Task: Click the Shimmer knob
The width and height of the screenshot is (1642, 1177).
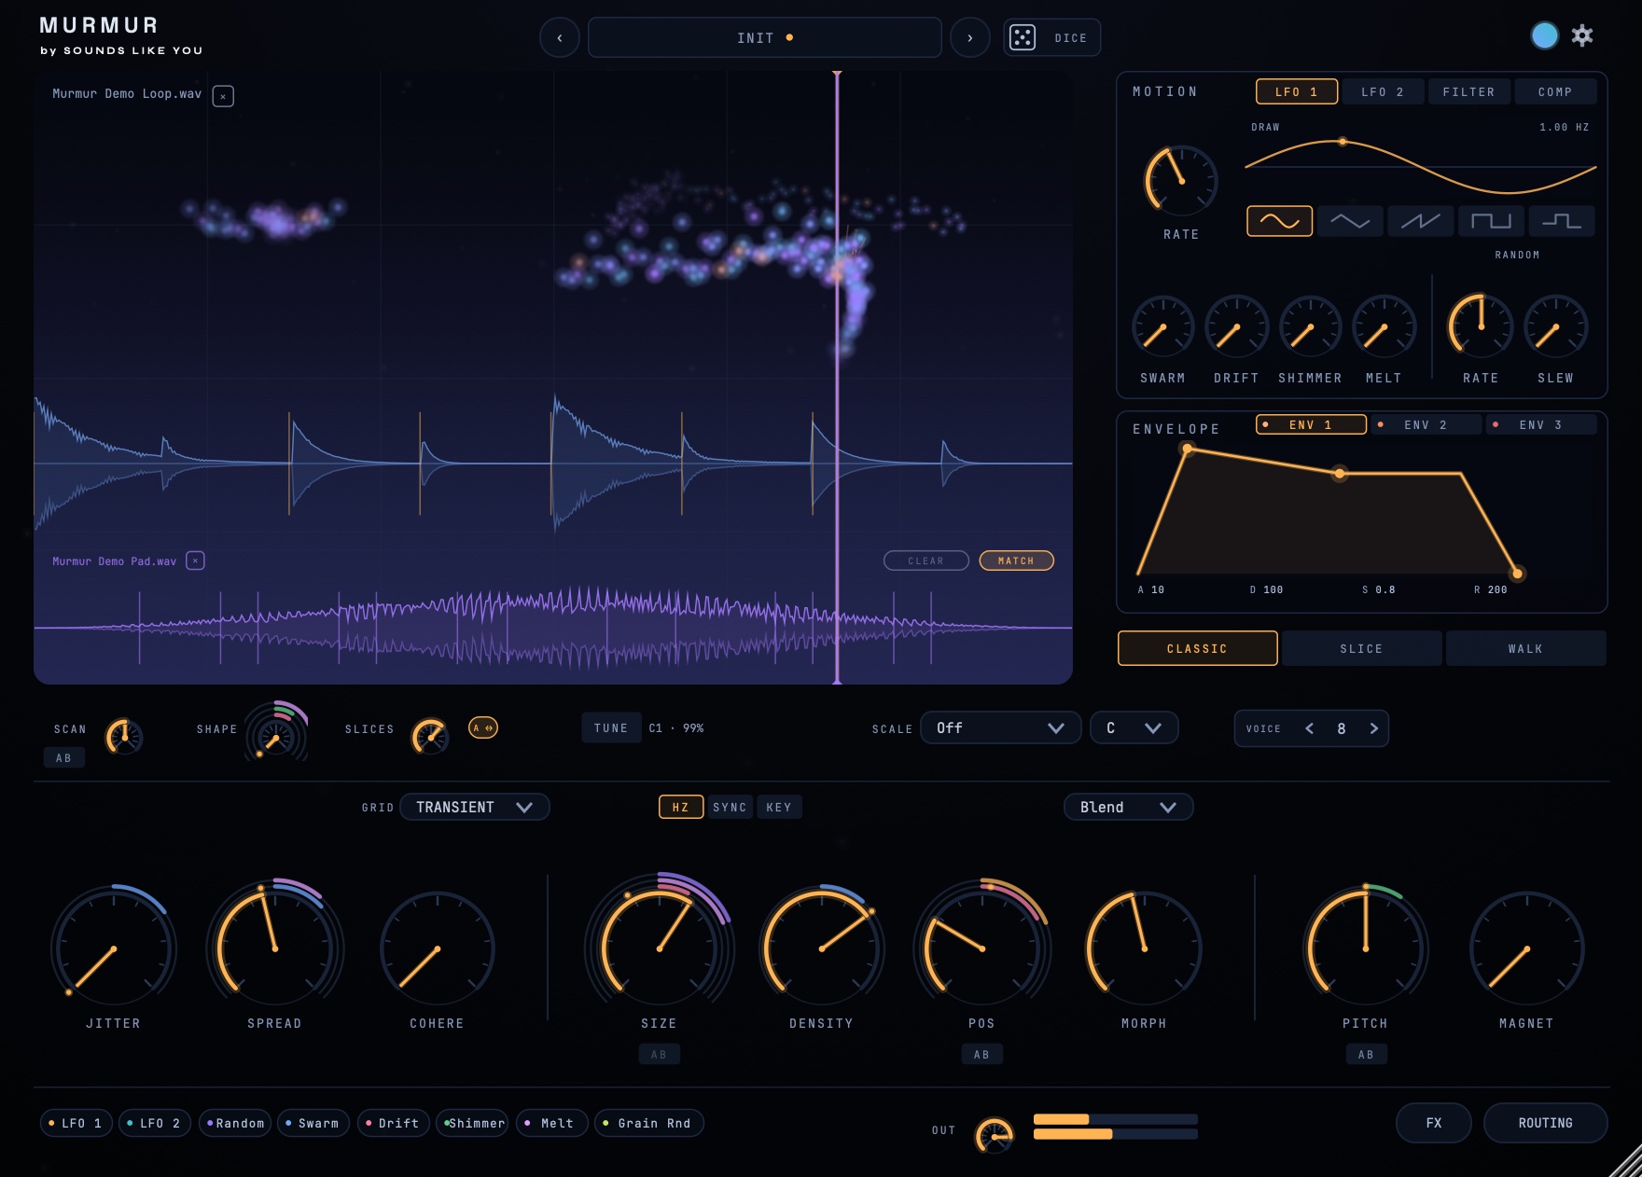Action: 1310,326
